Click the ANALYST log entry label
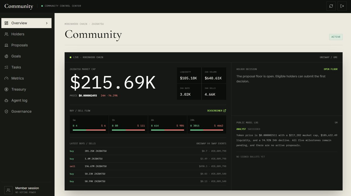Viewport: 351px width, 196px height. 241,129
